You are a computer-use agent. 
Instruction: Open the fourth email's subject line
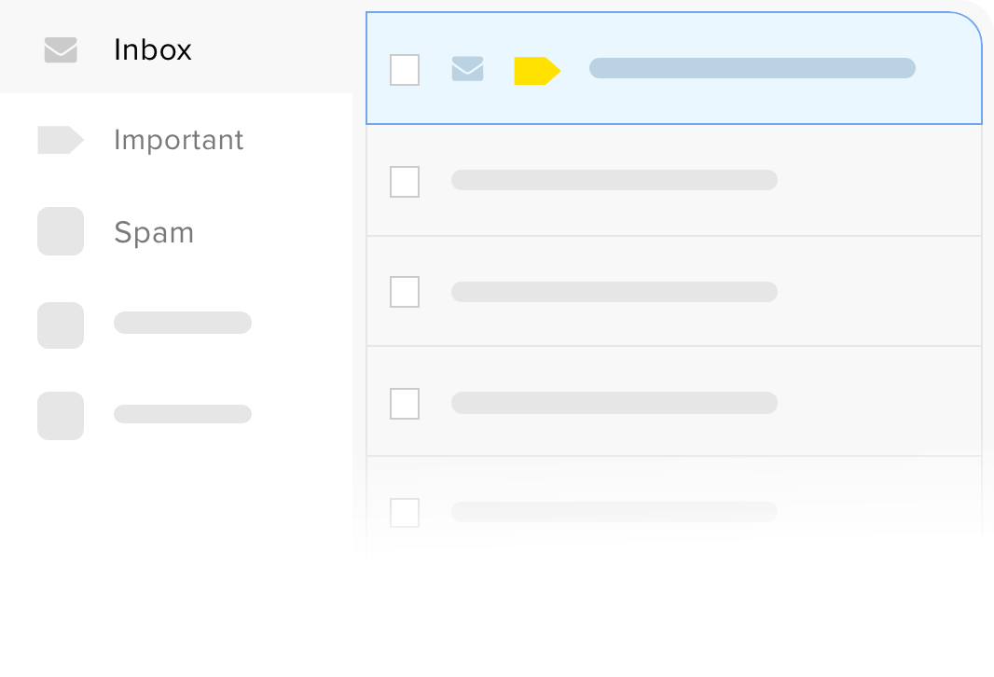614,403
